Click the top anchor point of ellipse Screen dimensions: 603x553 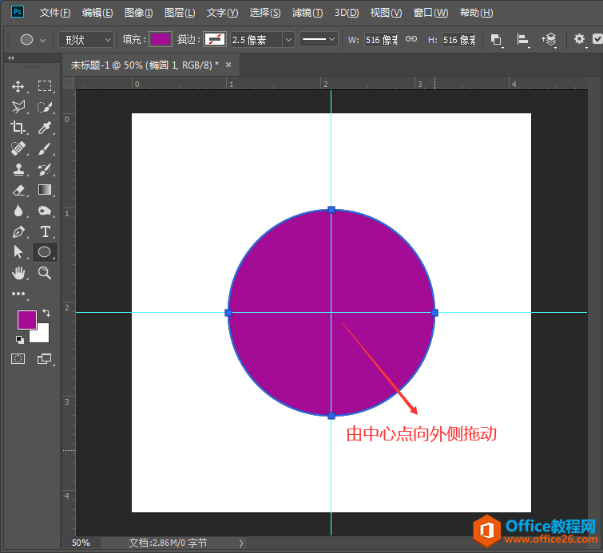(331, 210)
